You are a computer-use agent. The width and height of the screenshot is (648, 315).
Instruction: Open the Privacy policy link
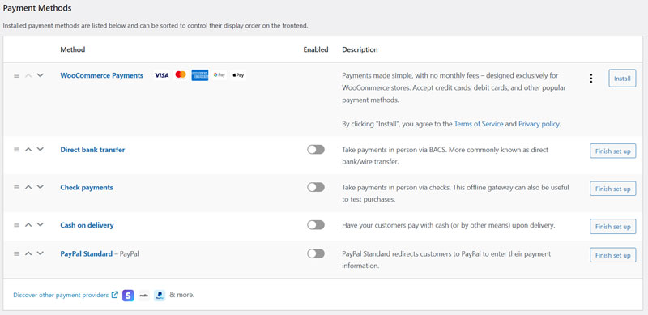[x=539, y=124]
